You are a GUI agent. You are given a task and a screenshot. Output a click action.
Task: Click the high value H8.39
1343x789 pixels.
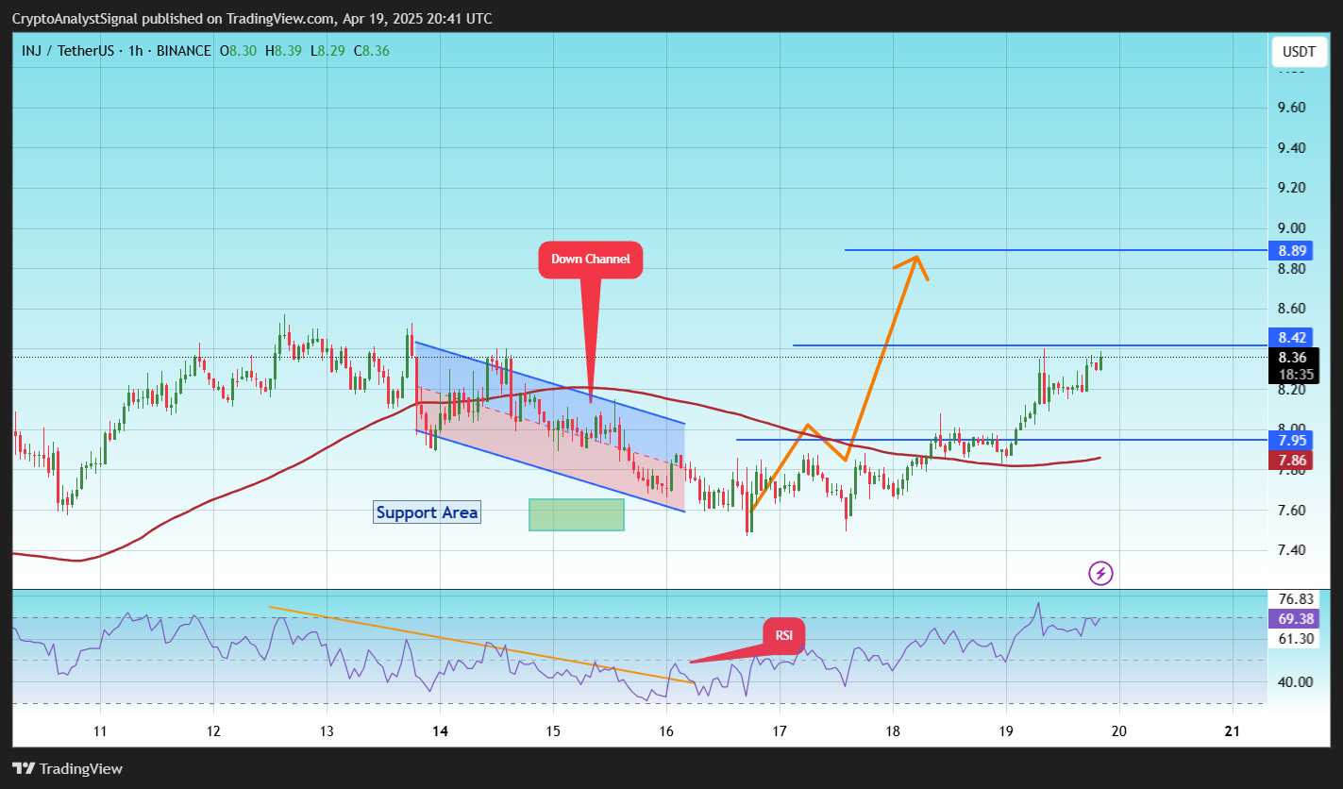[x=284, y=50]
